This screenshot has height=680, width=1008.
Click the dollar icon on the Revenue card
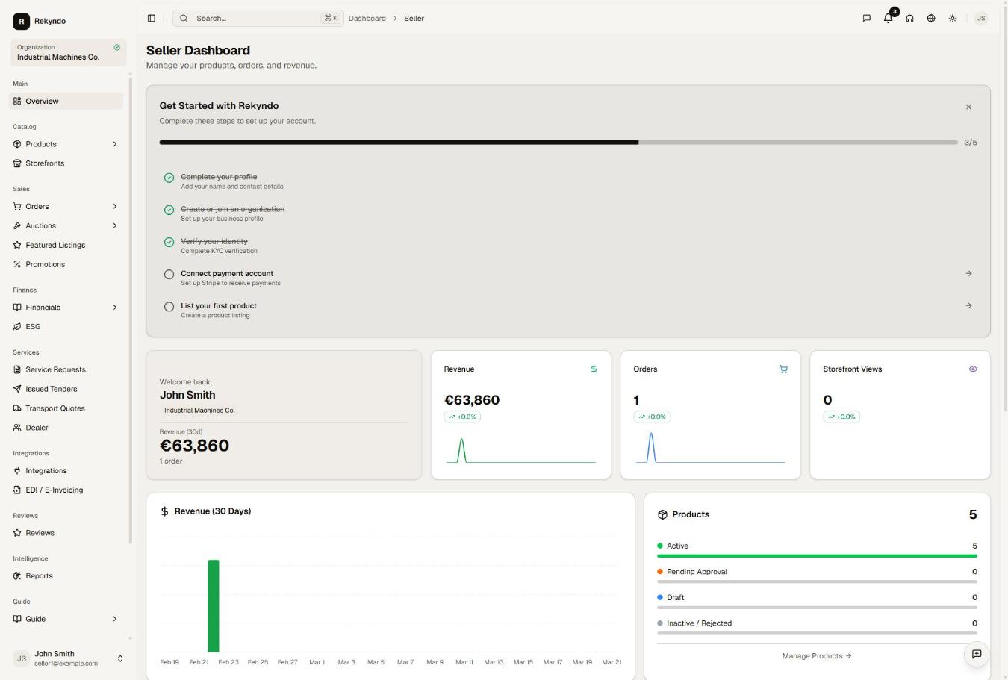tap(594, 369)
